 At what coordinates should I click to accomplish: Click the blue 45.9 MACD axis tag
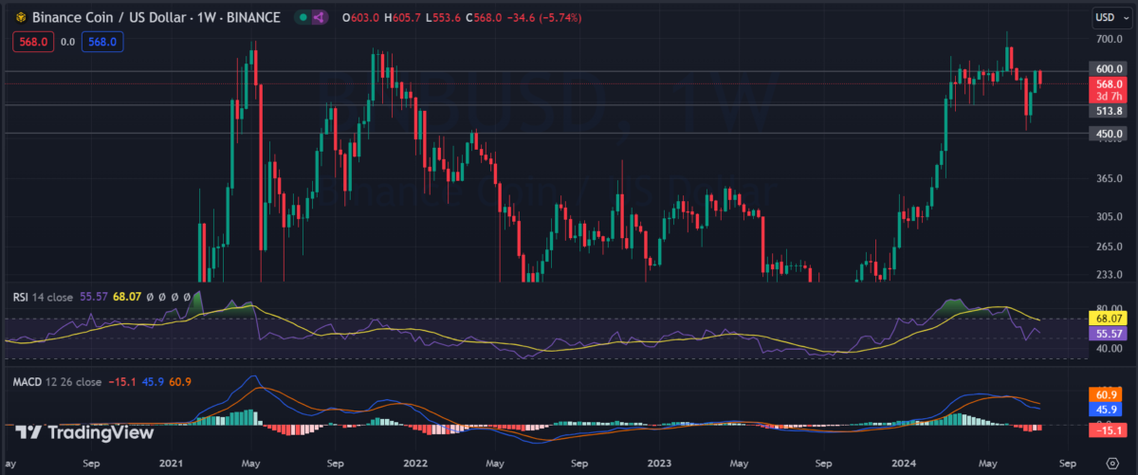coord(1105,408)
